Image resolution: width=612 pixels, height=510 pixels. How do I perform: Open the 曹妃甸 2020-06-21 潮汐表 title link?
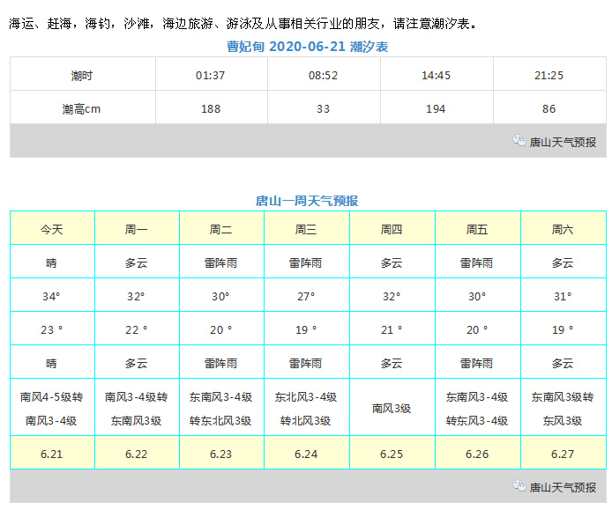307,47
